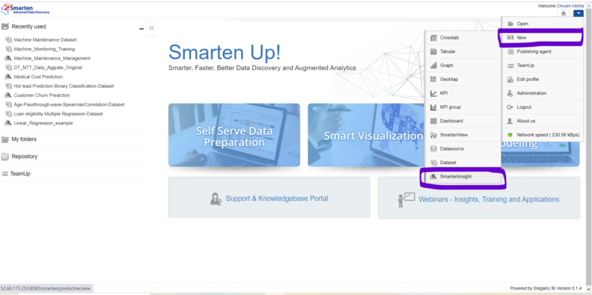
Task: Open Webinars - Insights, Training and Applications
Action: click(489, 199)
